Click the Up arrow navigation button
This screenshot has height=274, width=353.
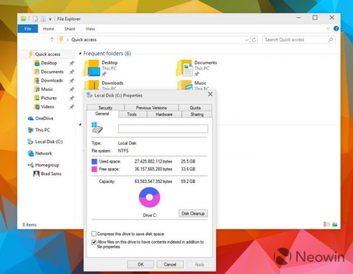(x=52, y=39)
